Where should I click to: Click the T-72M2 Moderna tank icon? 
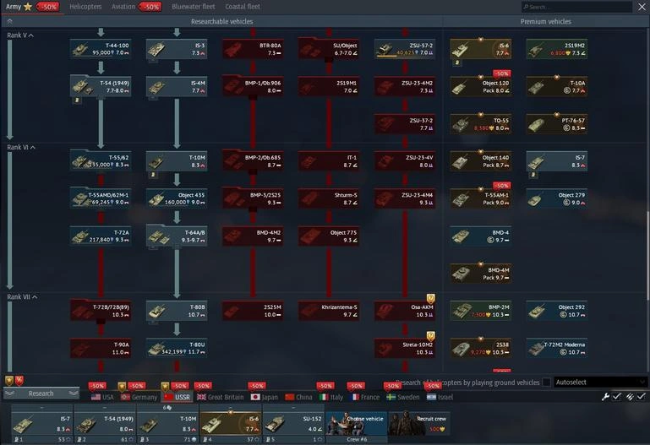tap(536, 349)
